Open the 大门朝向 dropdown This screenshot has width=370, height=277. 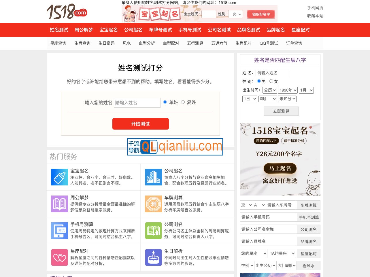tap(286, 265)
